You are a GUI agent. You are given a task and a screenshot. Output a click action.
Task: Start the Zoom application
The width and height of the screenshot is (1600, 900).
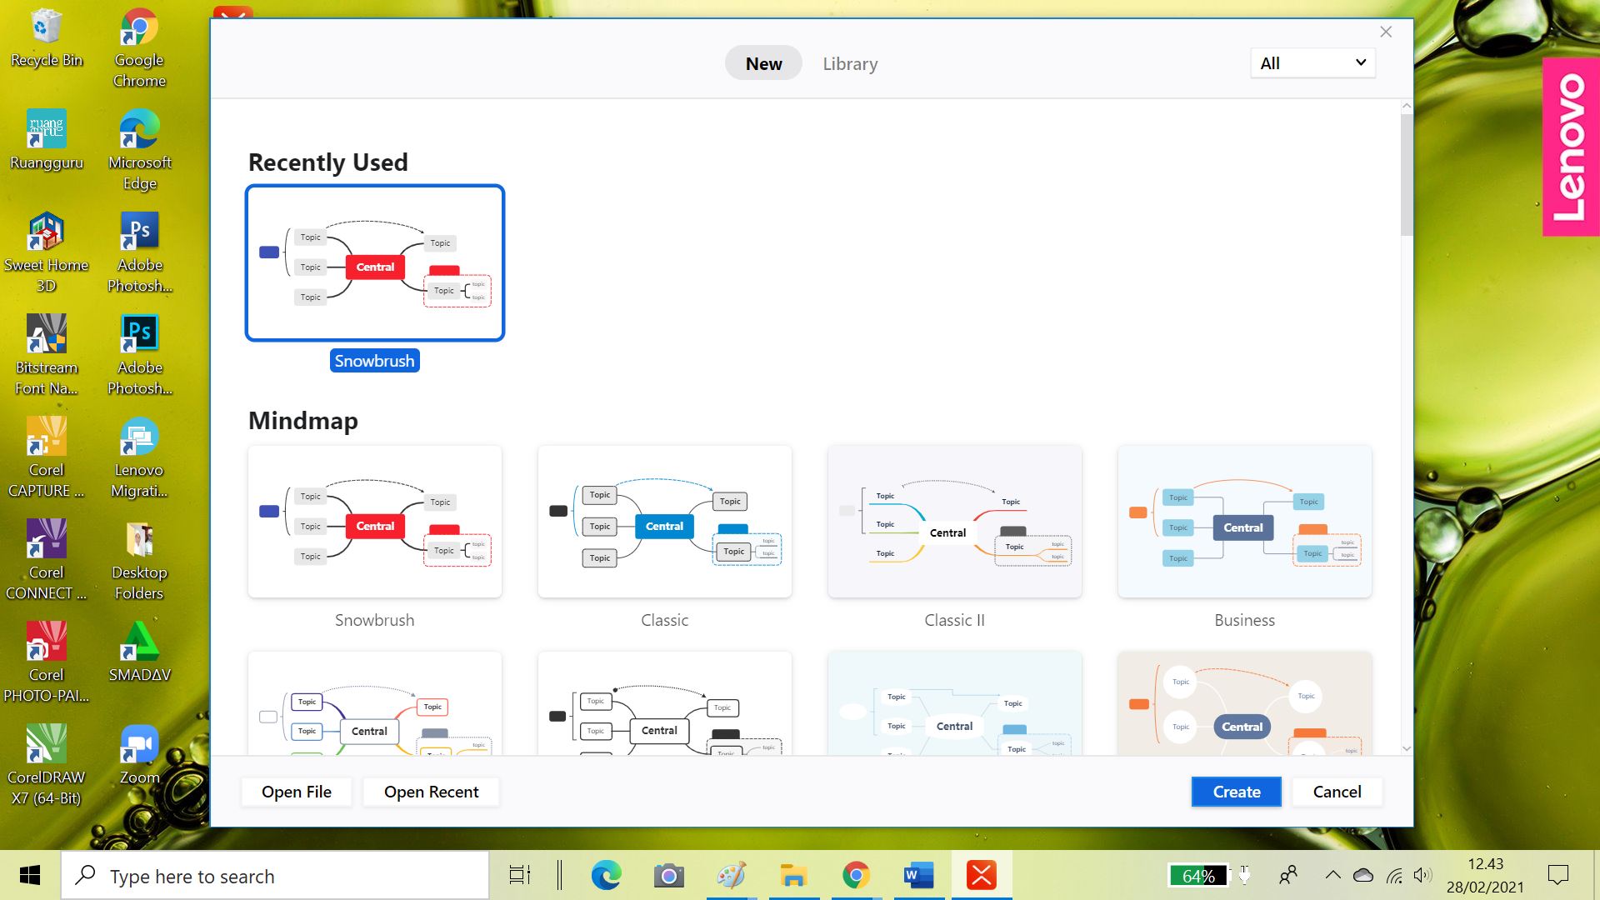point(138,742)
